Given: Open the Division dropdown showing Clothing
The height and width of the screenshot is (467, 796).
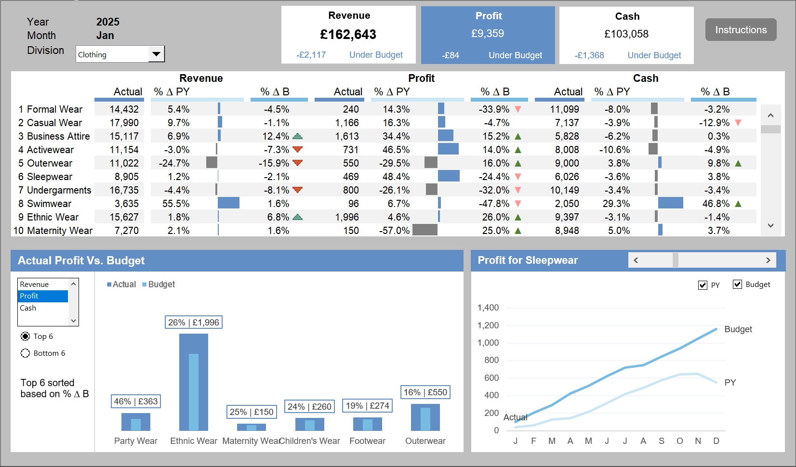Looking at the screenshot, I should 156,54.
